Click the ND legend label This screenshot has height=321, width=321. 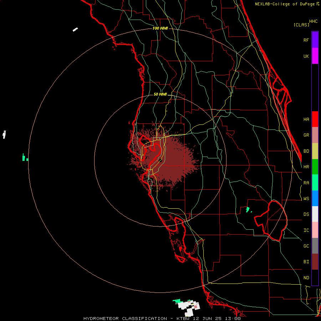[x=306, y=278]
